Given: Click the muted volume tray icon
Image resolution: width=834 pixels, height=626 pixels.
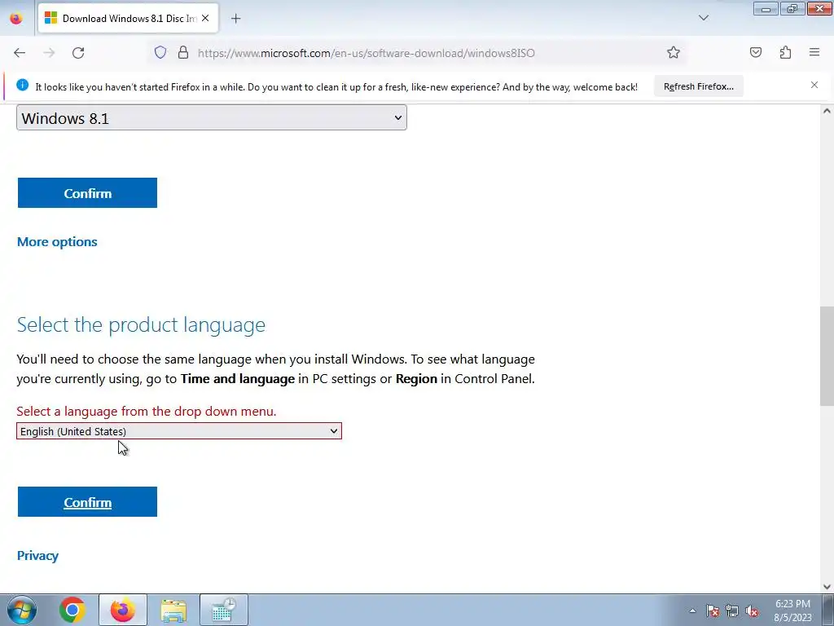Looking at the screenshot, I should click(x=752, y=611).
